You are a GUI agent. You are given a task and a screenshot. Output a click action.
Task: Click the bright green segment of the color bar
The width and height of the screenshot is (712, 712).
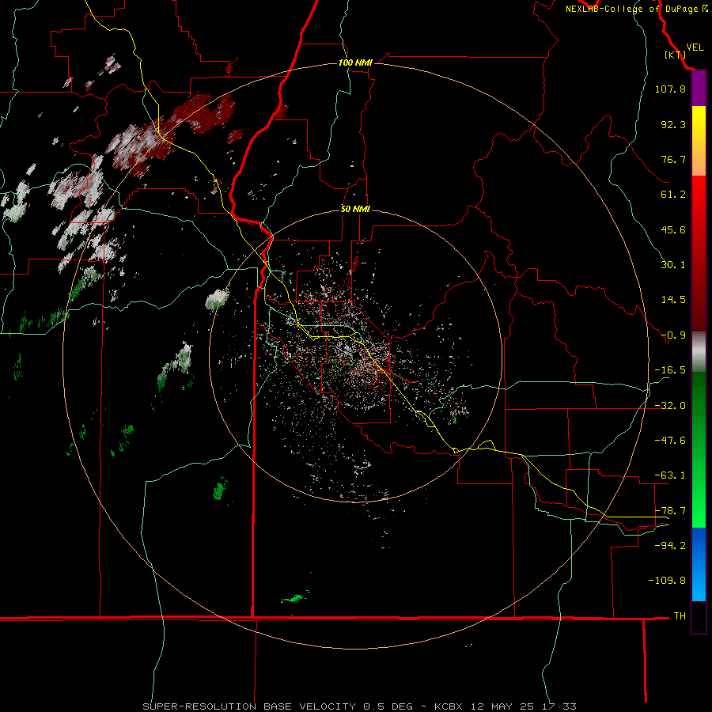pos(699,449)
